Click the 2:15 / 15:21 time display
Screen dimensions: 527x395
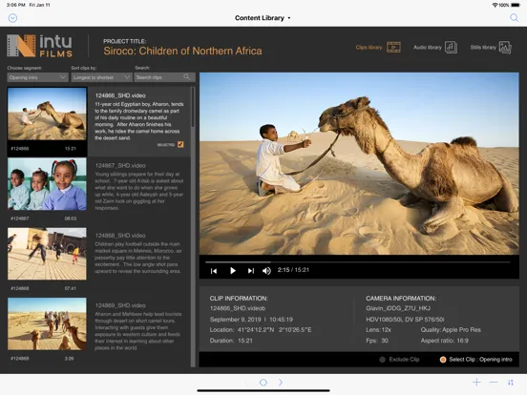pos(293,270)
